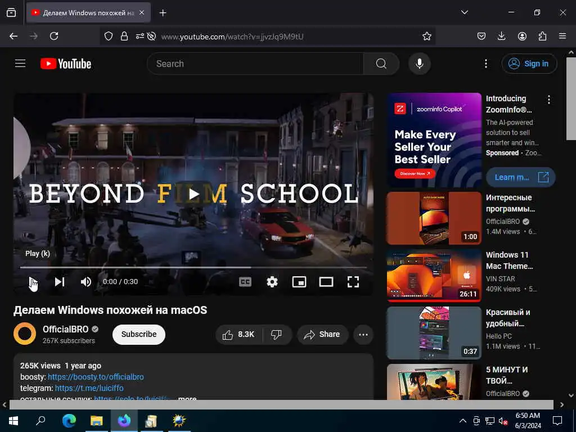Open Firefox account menu
Image resolution: width=576 pixels, height=432 pixels.
[x=522, y=36]
